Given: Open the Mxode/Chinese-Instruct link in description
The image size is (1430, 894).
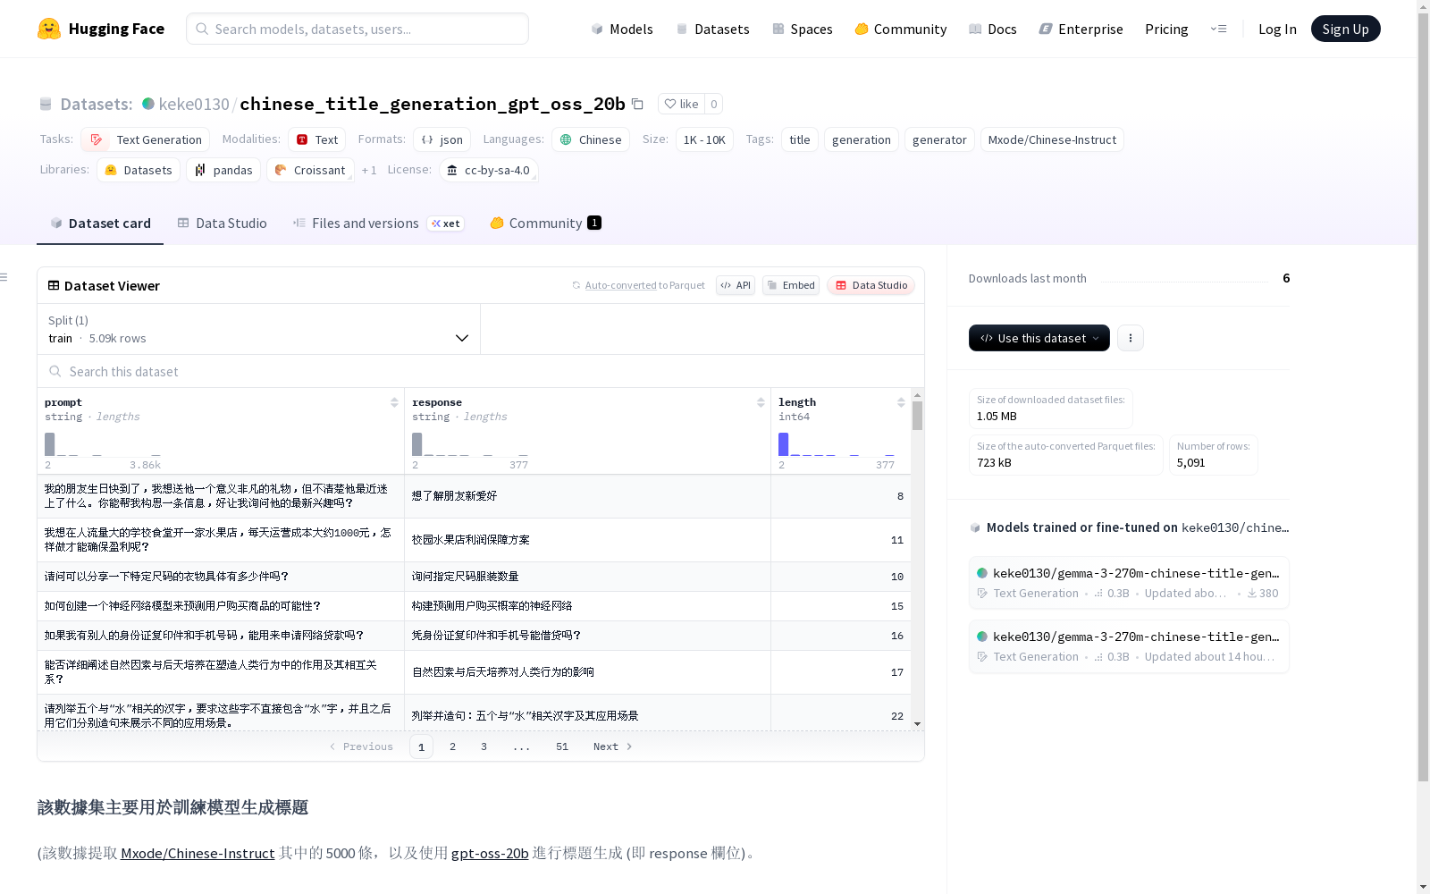Looking at the screenshot, I should [x=198, y=853].
